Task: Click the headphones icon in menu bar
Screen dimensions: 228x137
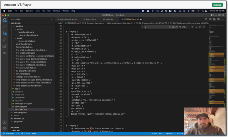Action: click(180, 11)
